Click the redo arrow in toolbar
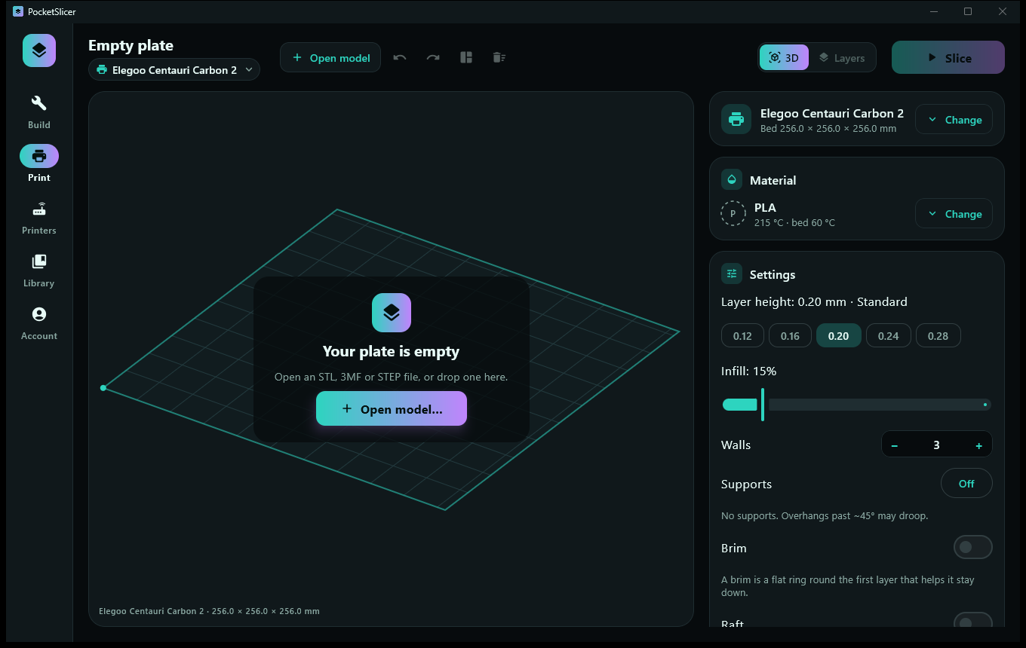This screenshot has width=1026, height=648. click(x=433, y=57)
